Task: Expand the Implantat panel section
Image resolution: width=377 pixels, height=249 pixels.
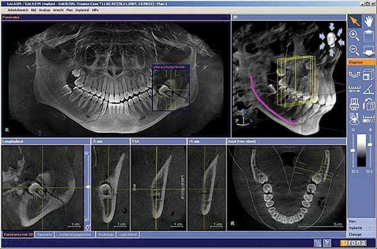Action: [x=361, y=228]
